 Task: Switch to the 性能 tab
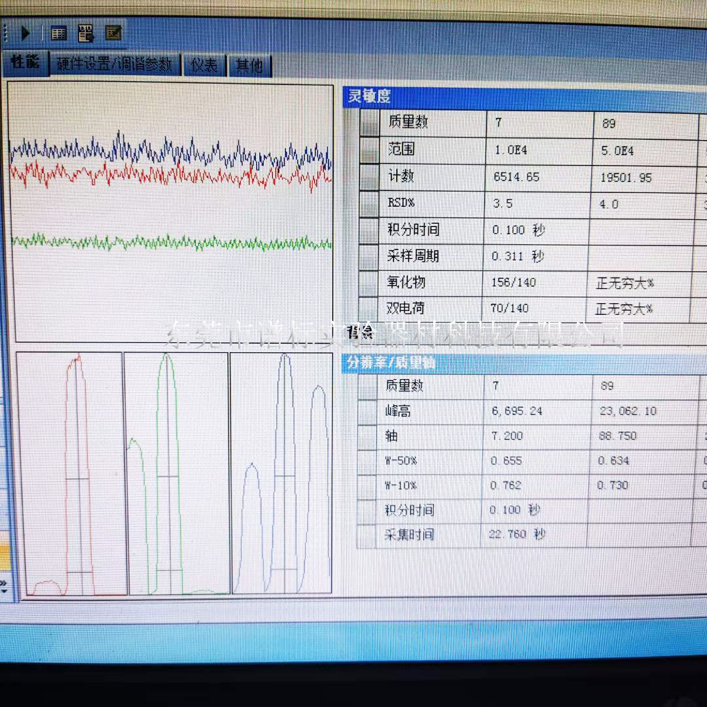(x=25, y=63)
